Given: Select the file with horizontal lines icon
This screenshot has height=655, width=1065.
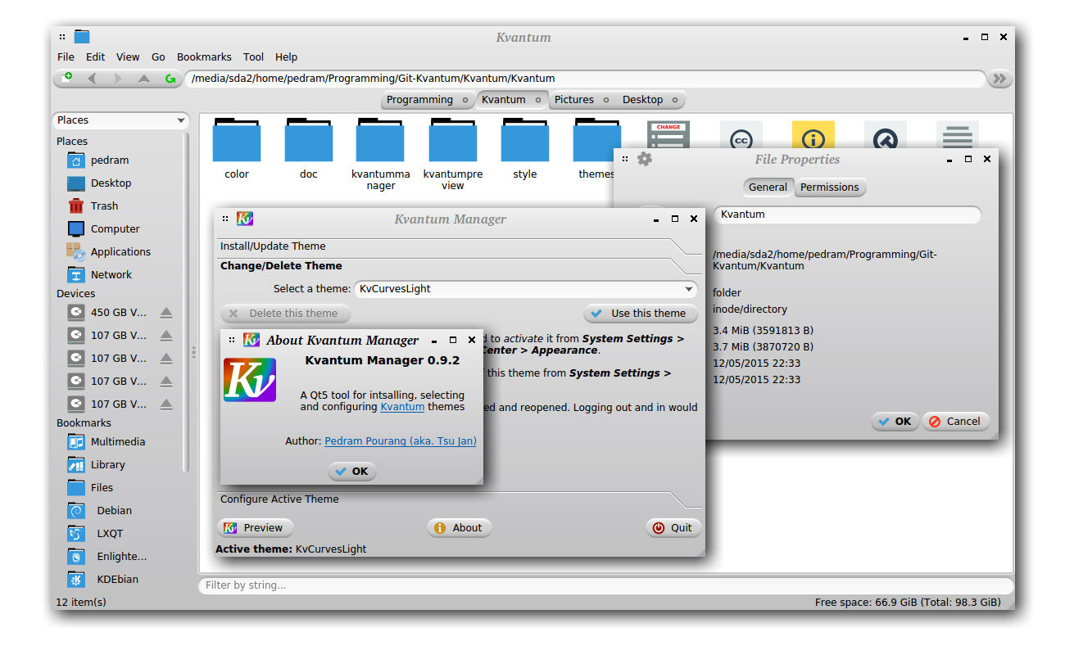Looking at the screenshot, I should (x=958, y=135).
